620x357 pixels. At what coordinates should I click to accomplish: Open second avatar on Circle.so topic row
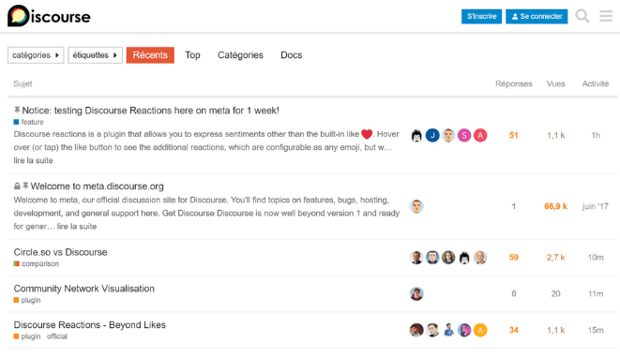click(432, 258)
